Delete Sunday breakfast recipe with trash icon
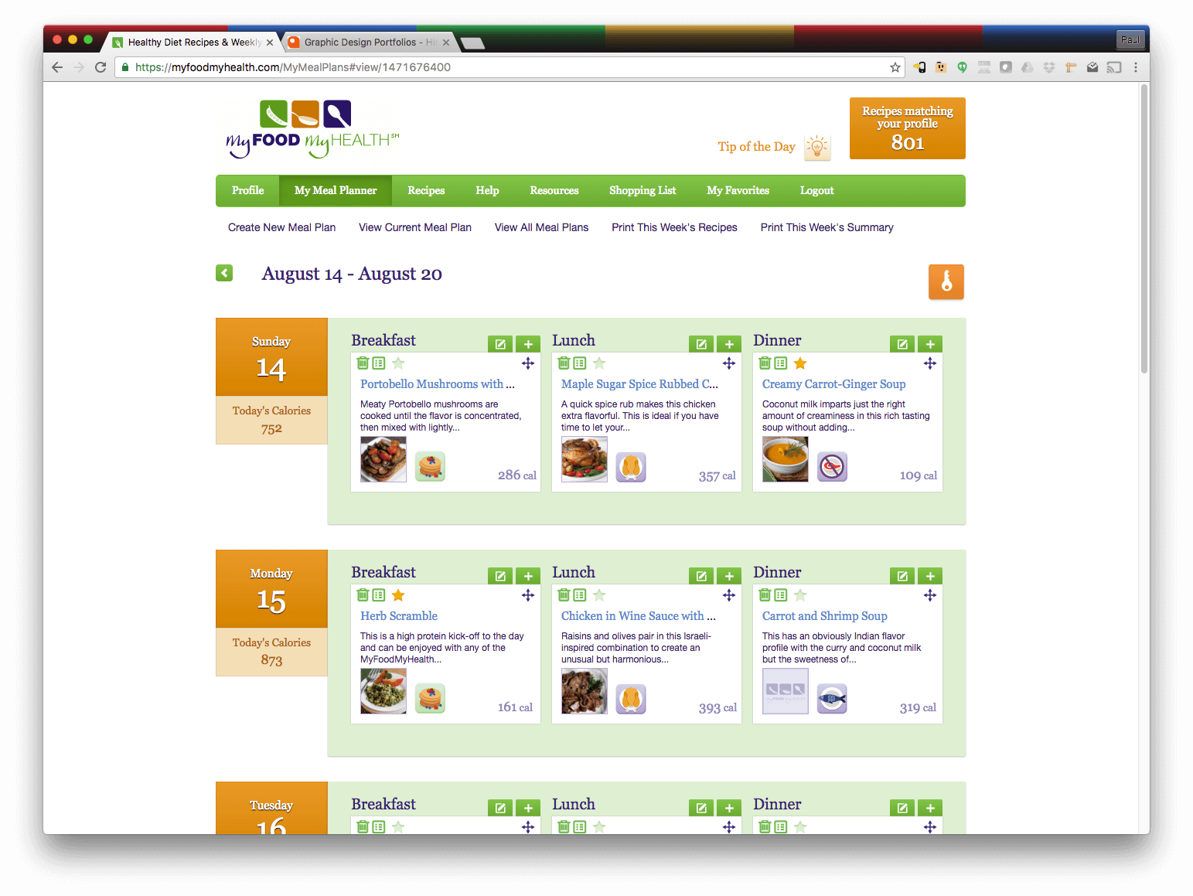1193x896 pixels. [x=363, y=363]
